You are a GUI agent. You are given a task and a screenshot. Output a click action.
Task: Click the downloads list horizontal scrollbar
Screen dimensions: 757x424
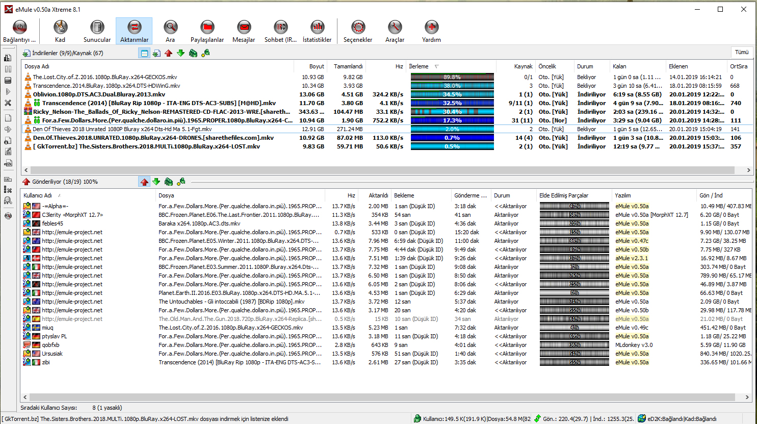pyautogui.click(x=386, y=170)
